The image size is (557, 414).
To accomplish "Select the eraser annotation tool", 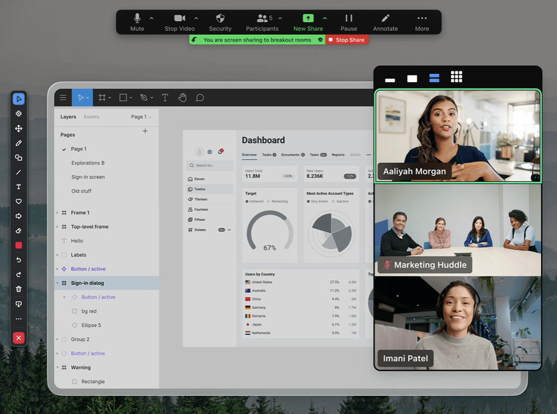I will (x=18, y=230).
